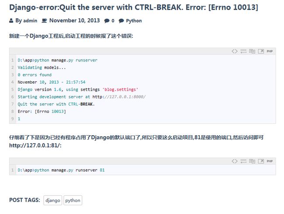This screenshot has height=214, width=284.
Task: Open the python post tag
Action: tap(73, 200)
